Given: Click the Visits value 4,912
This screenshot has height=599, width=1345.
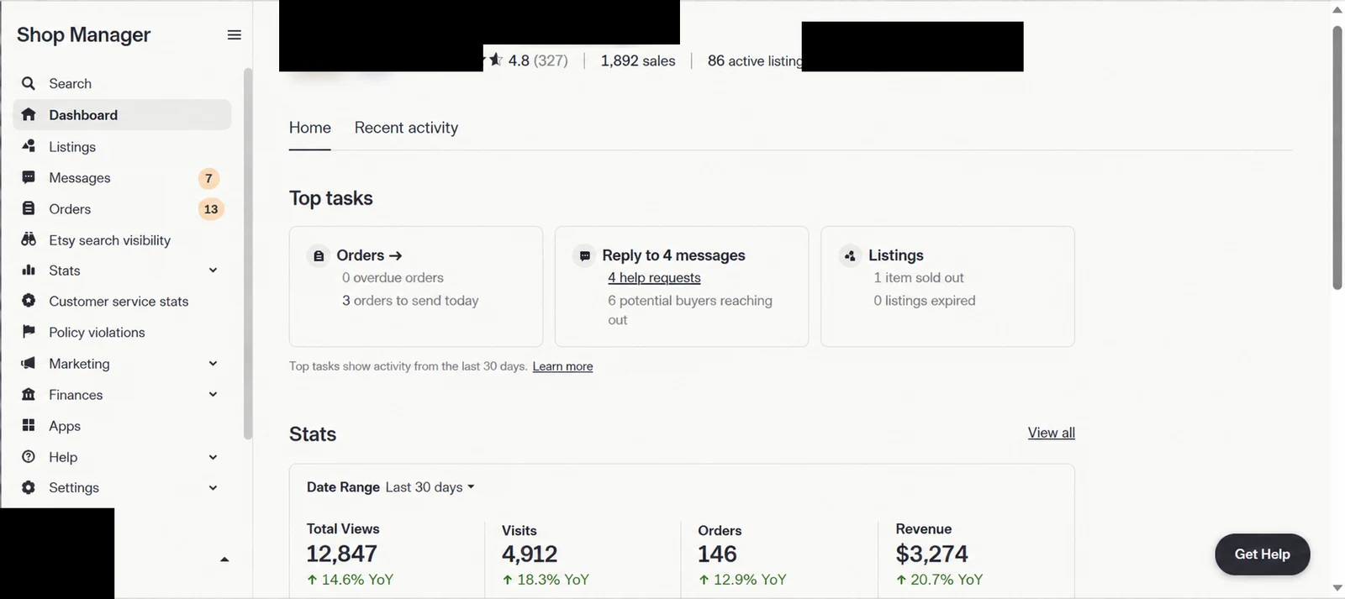Looking at the screenshot, I should coord(530,554).
